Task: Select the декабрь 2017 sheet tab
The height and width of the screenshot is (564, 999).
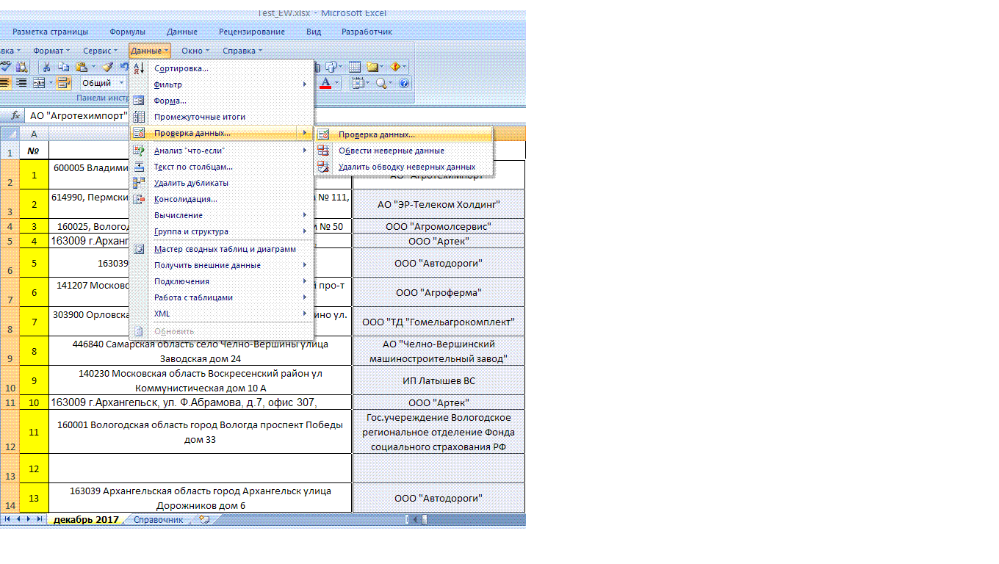Action: point(86,519)
